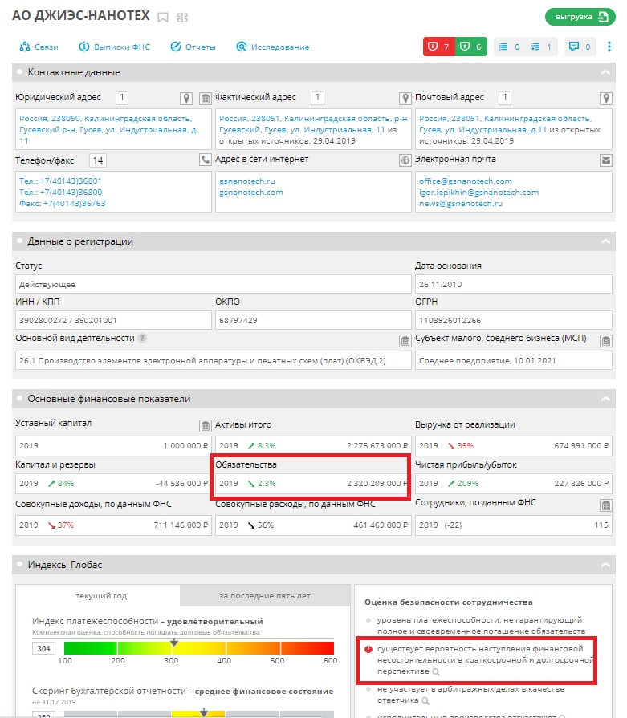This screenshot has height=718, width=627.
Task: Click the Выручка от реализации 2019 row
Action: [x=513, y=445]
